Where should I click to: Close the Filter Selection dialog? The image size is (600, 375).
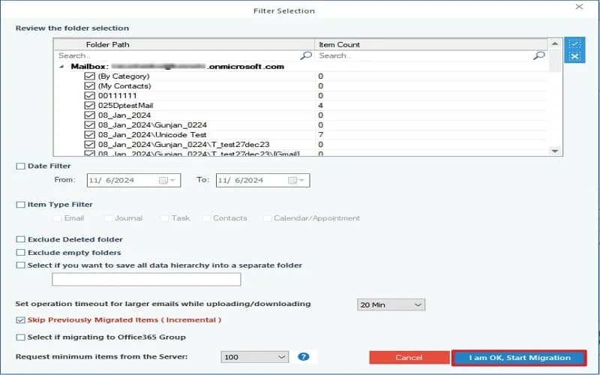579,7
